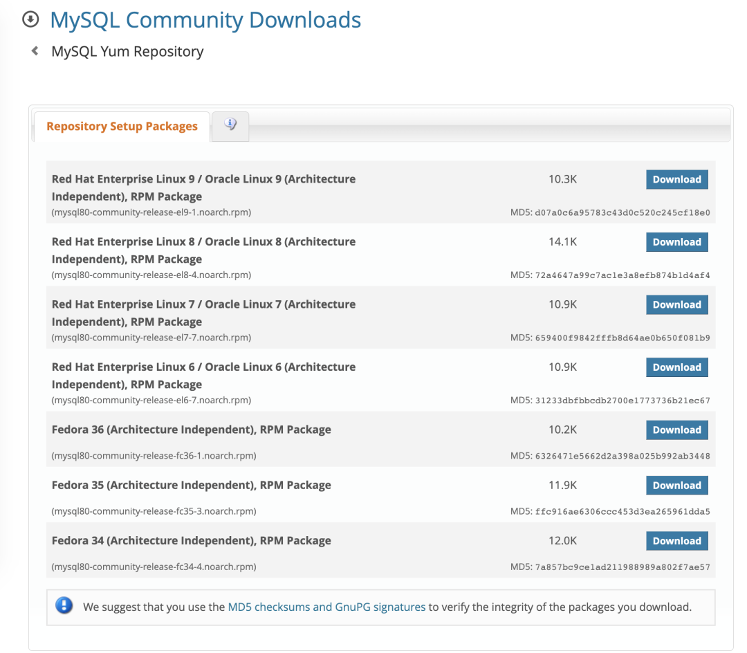Download the Red Hat Enterprise Linux 9 package

(x=676, y=180)
